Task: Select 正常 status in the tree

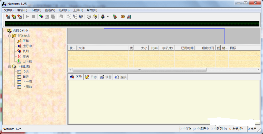Action: click(x=26, y=41)
